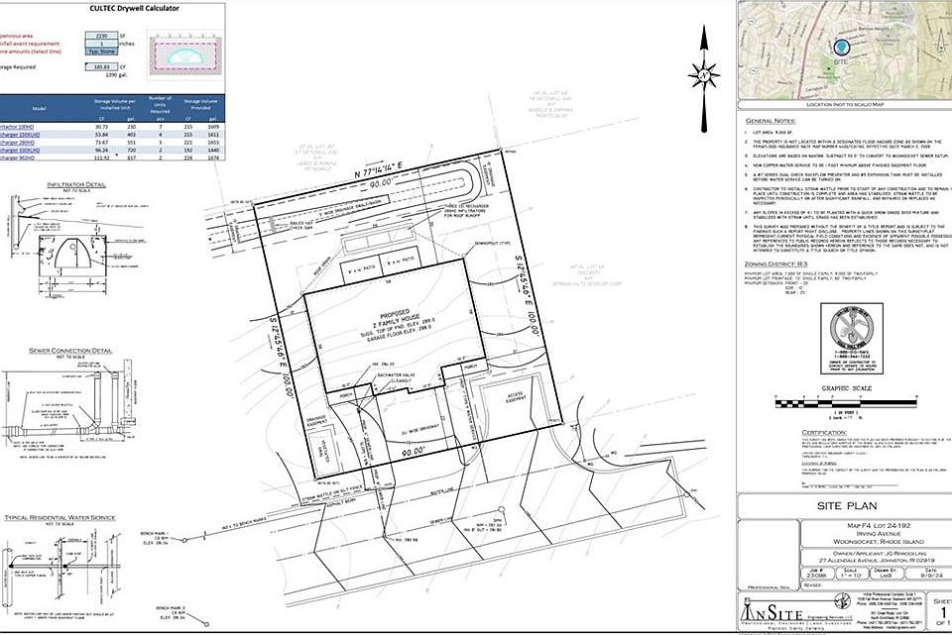Click the CULTEC Drywell Calculator title

click(134, 9)
